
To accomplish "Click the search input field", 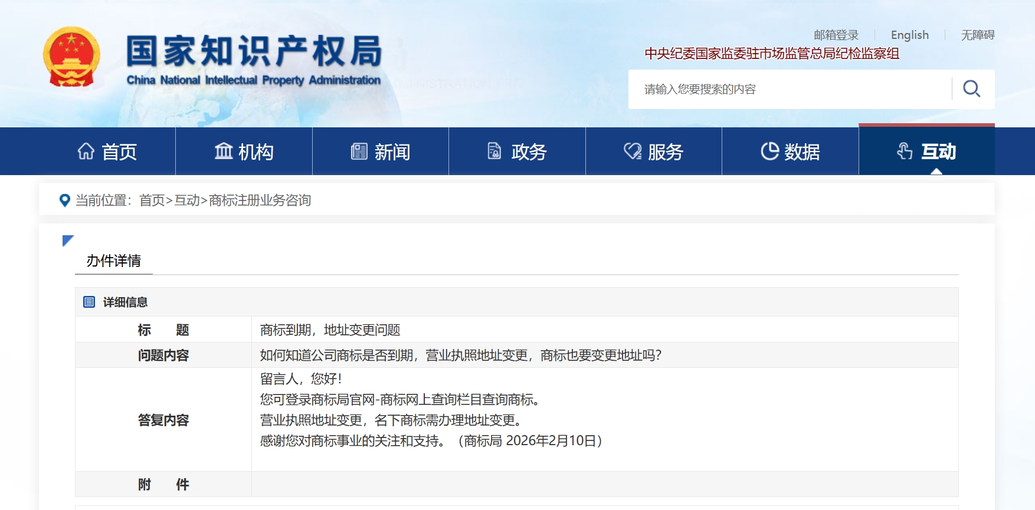I will coord(791,89).
